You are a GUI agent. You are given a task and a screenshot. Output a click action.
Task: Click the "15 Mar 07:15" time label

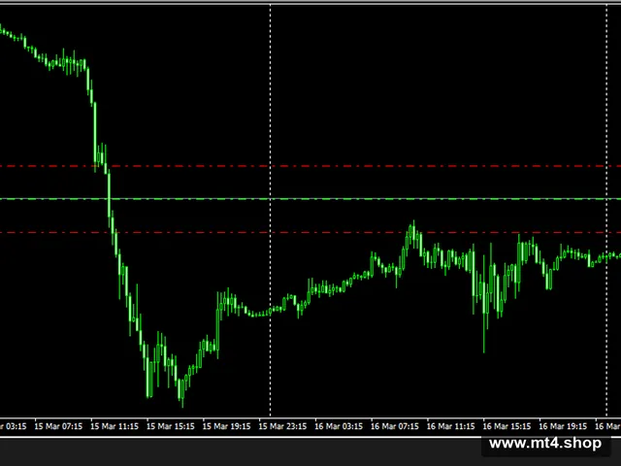[58, 426]
